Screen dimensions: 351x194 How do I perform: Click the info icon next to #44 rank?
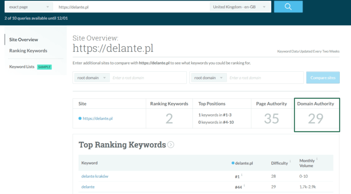tap(244, 185)
